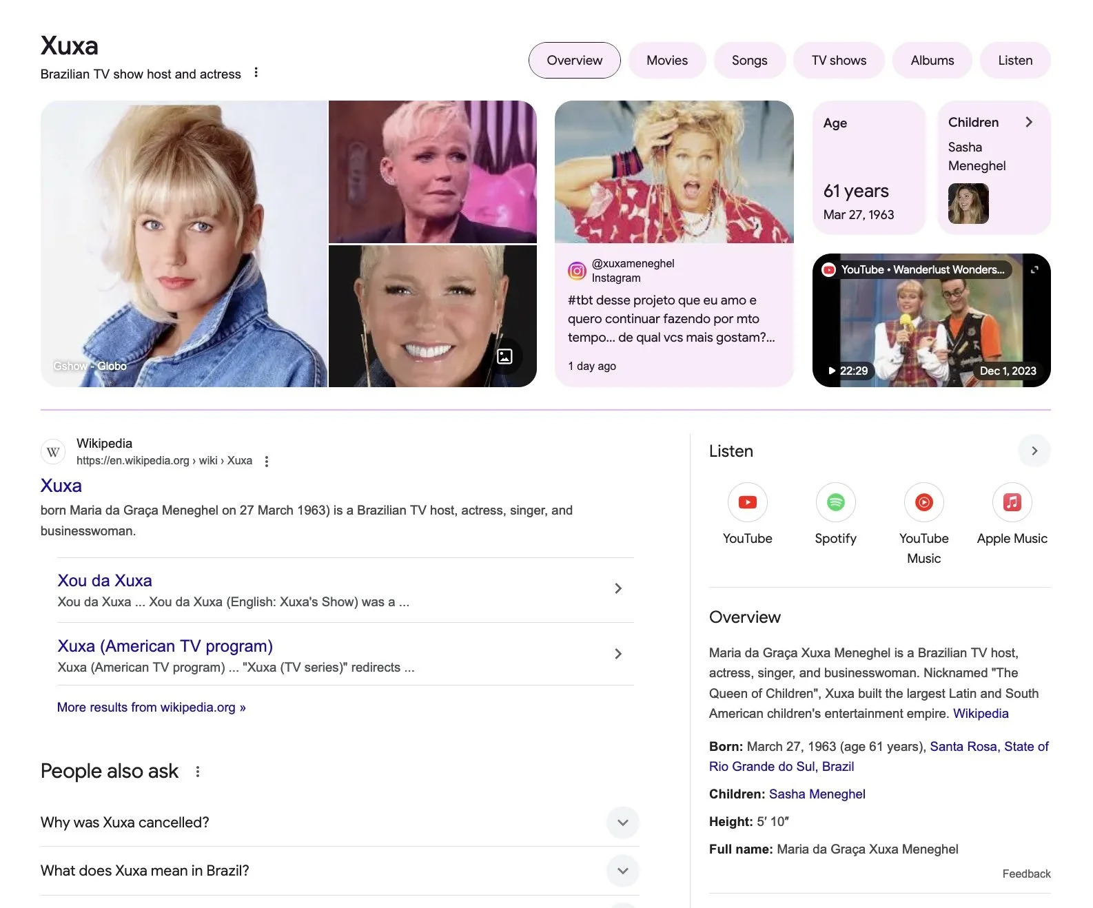The height and width of the screenshot is (908, 1093).
Task: Click the Wikipedia site name above the result
Action: click(104, 443)
